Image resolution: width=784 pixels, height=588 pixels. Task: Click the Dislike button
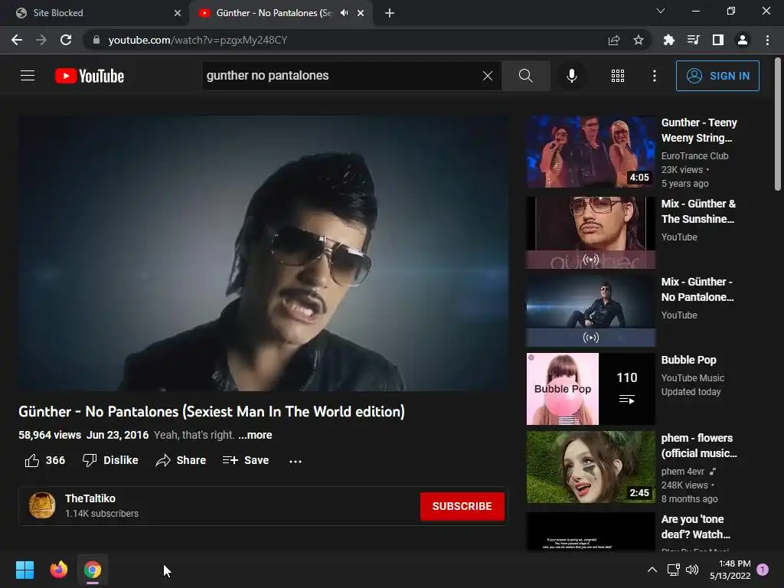pyautogui.click(x=110, y=460)
